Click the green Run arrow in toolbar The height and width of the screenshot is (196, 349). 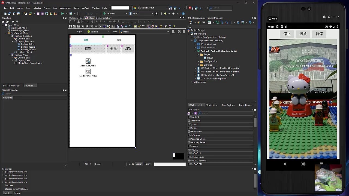point(62,13)
